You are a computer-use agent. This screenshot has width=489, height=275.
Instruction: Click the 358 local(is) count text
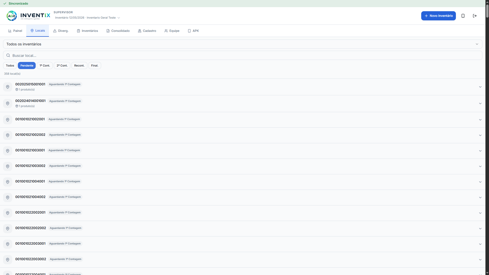tap(12, 74)
